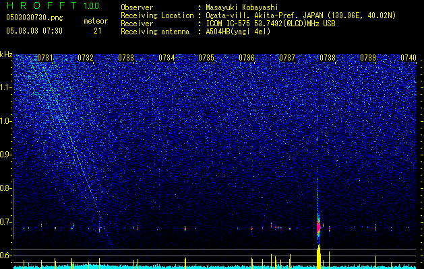Click the kHz axis unit label
The width and height of the screenshot is (424, 269).
tap(6, 54)
